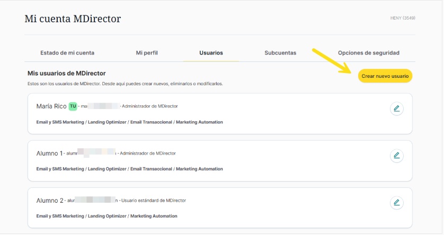The height and width of the screenshot is (235, 444).
Task: Click María Rico's Administrador de MDirector role text
Action: (151, 106)
